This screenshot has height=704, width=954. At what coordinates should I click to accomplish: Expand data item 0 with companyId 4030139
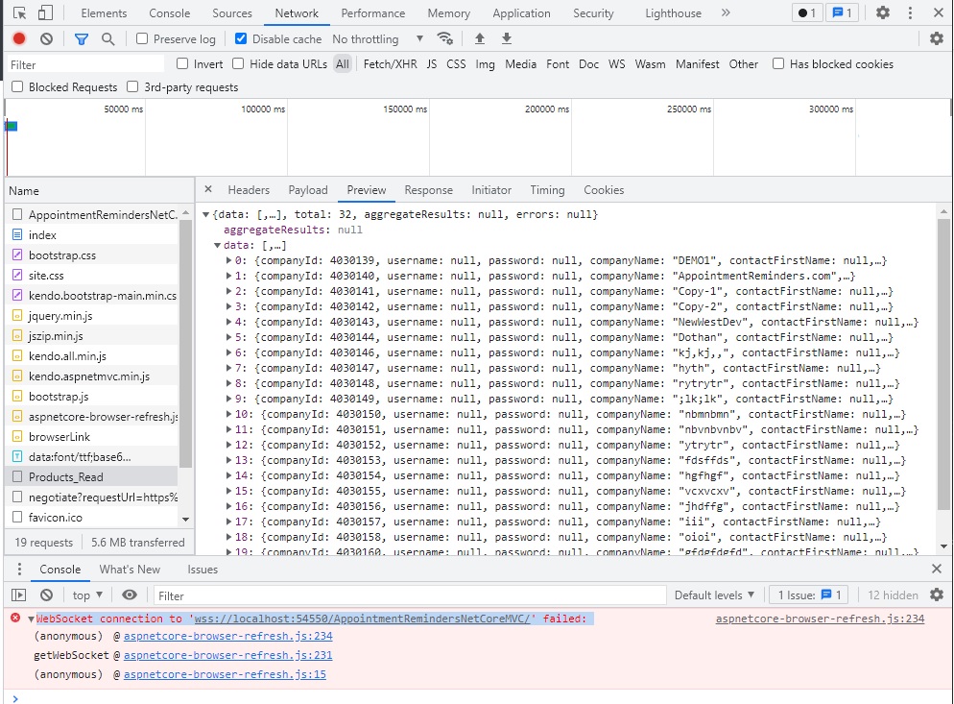tap(228, 260)
